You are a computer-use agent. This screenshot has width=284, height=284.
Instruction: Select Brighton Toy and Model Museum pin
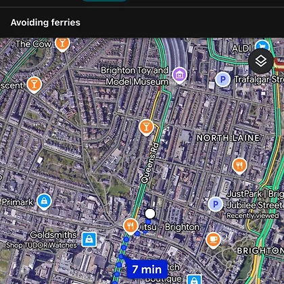[x=179, y=75]
